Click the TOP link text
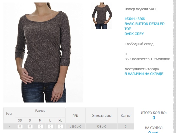 coord(128,29)
